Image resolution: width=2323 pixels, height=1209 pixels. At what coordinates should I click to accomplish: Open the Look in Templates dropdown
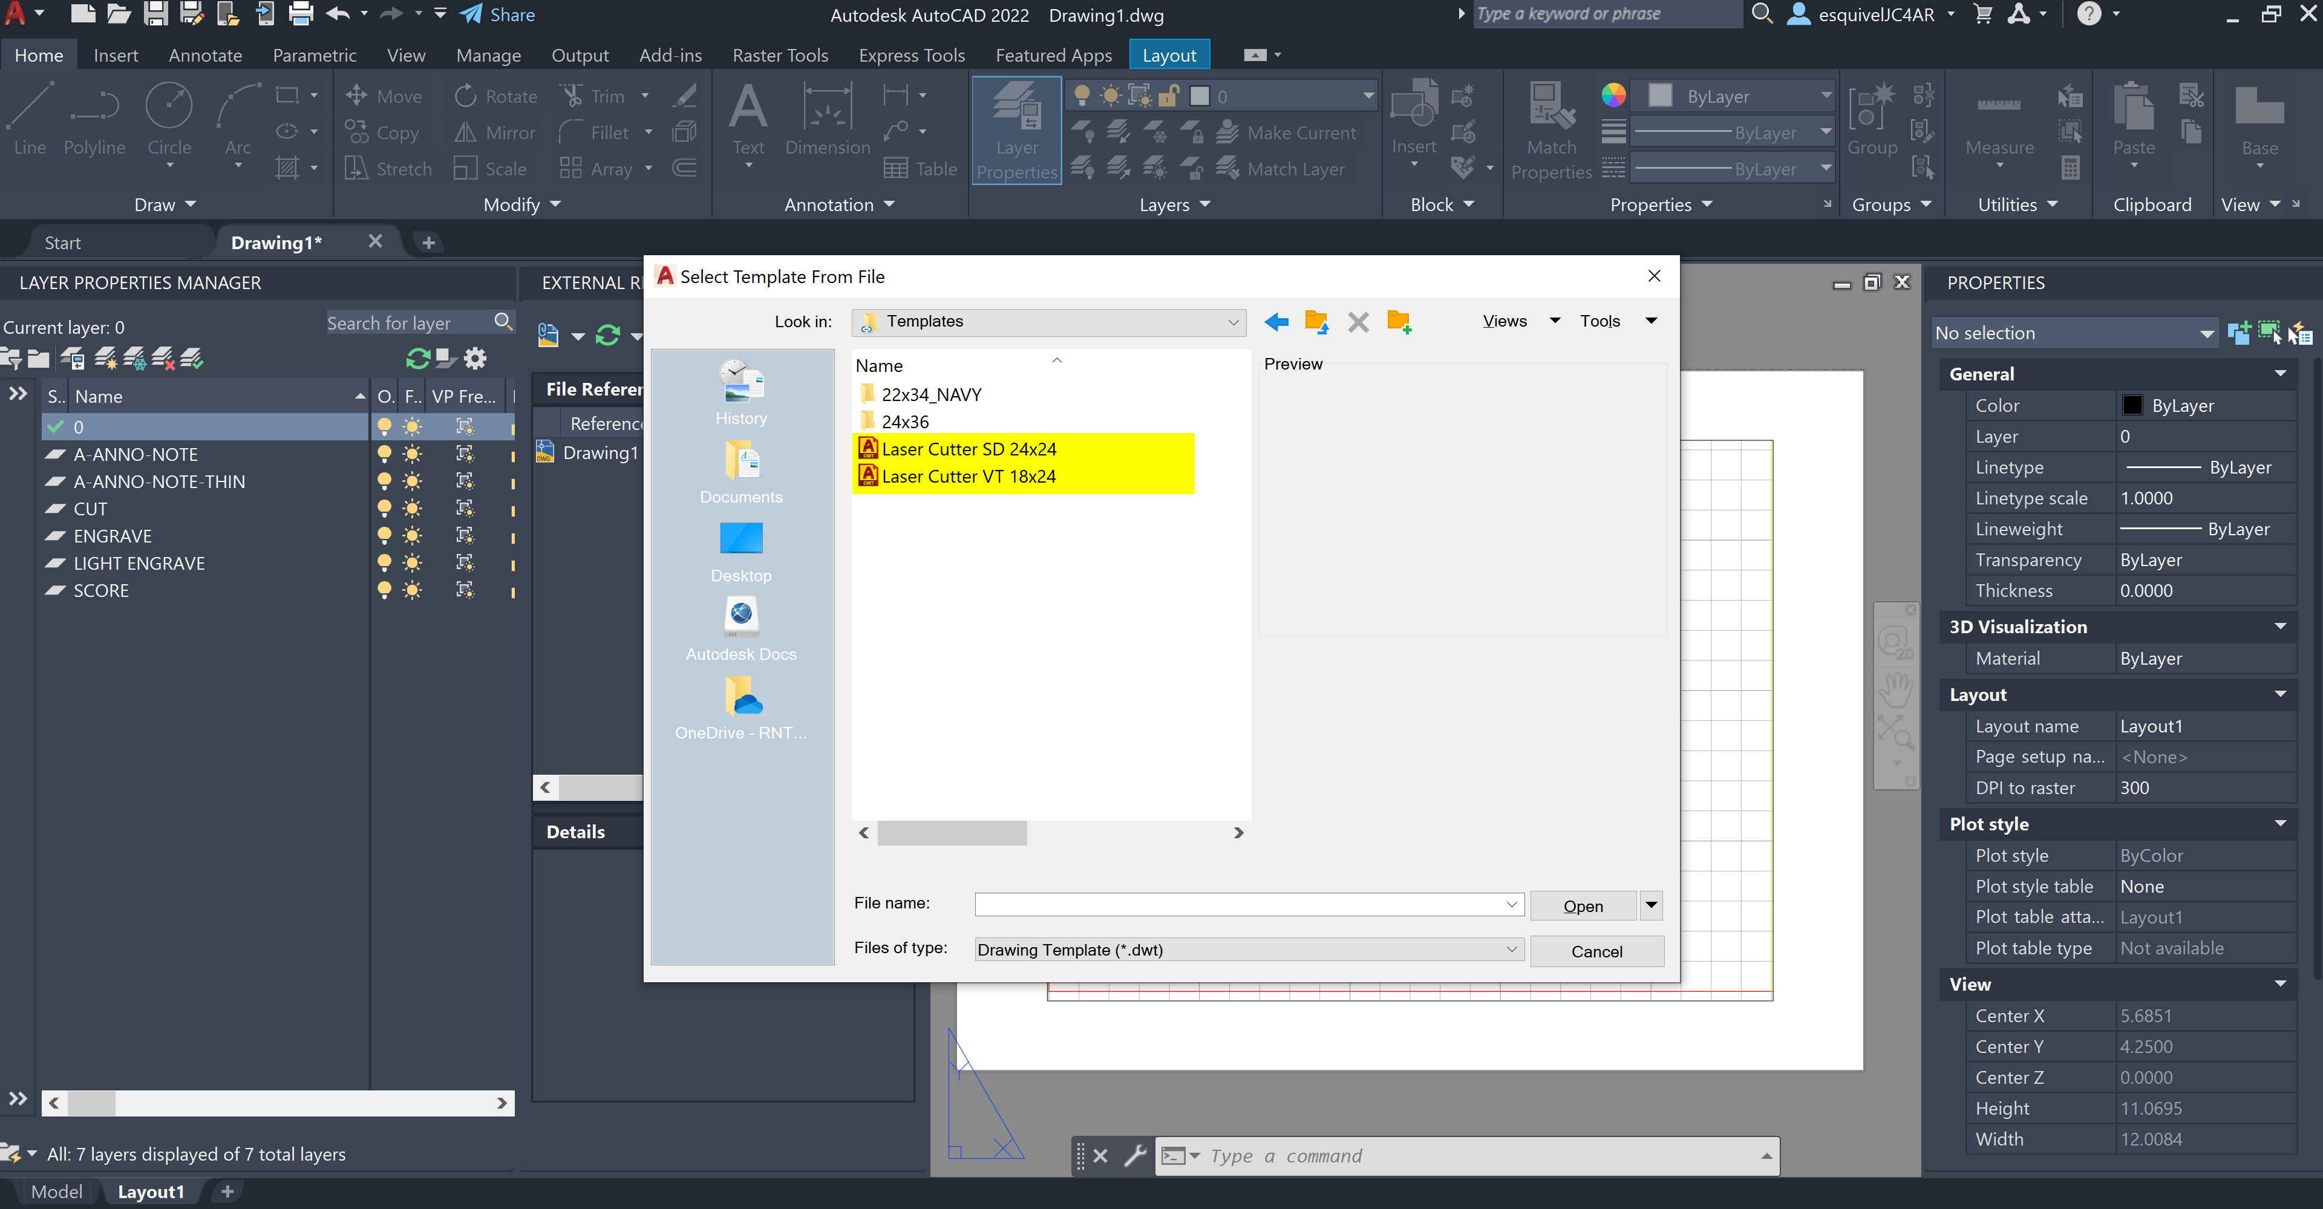click(x=1049, y=322)
